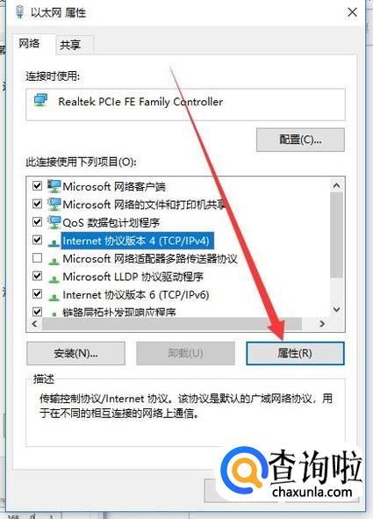The image size is (373, 519).
Task: Click the list scroll down arrow
Action: (x=337, y=310)
